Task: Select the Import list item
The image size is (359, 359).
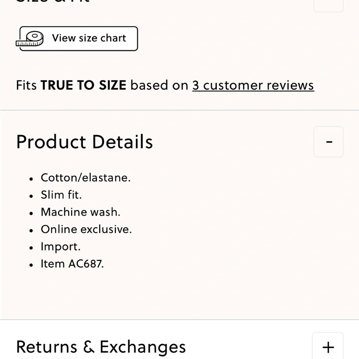Action: pyautogui.click(x=61, y=247)
